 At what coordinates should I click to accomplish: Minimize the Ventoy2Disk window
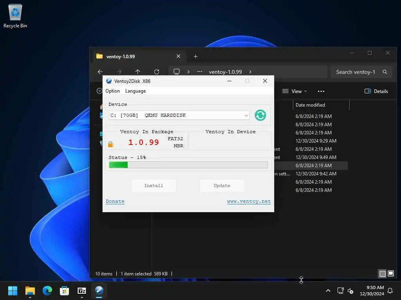[229, 81]
